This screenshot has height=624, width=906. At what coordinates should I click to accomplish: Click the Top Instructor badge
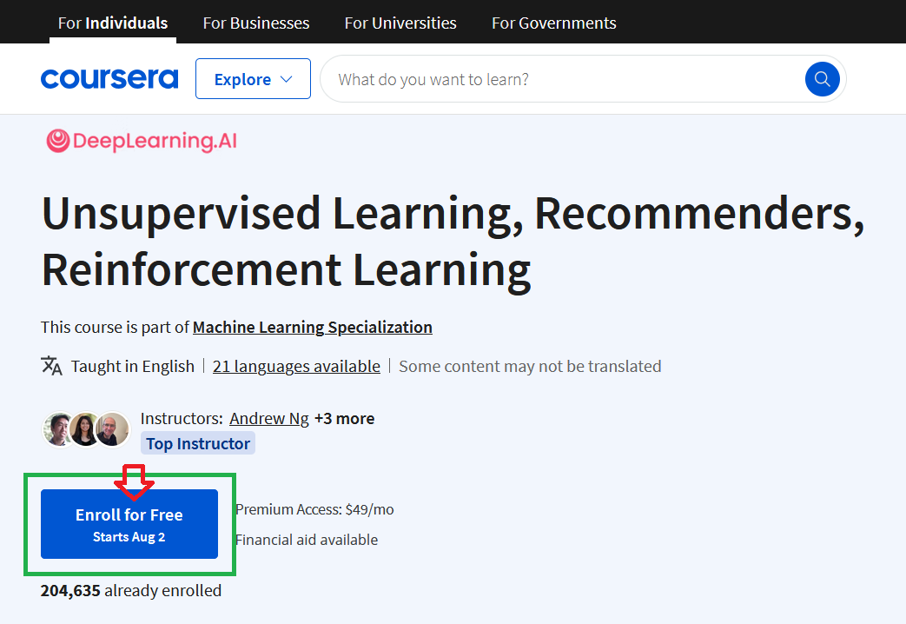click(197, 443)
